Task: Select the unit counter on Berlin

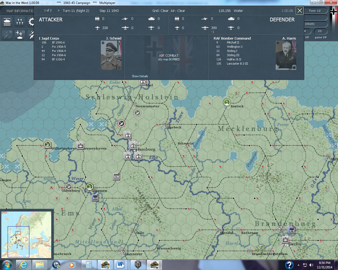Action: click(x=285, y=240)
